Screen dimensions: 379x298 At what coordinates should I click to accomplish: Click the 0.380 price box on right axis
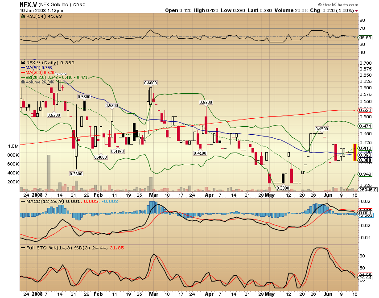point(366,160)
